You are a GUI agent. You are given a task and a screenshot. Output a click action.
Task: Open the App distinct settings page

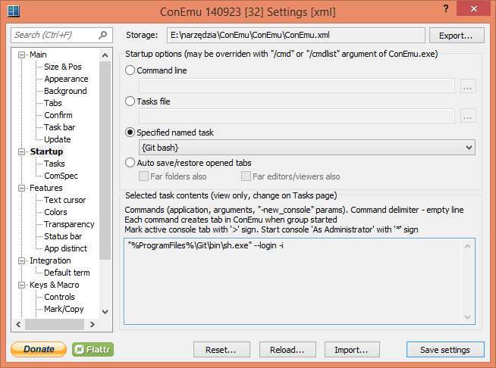(x=65, y=248)
